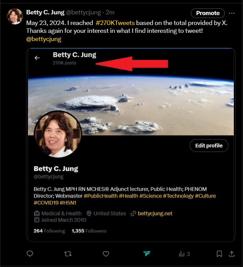
Task: Click the Promote button
Action: (x=208, y=13)
